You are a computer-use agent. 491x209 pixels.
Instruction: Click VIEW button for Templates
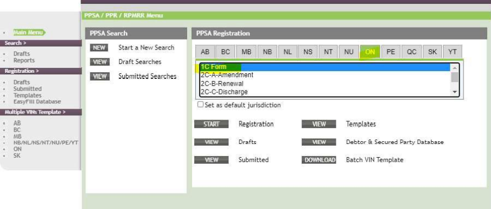(x=319, y=124)
